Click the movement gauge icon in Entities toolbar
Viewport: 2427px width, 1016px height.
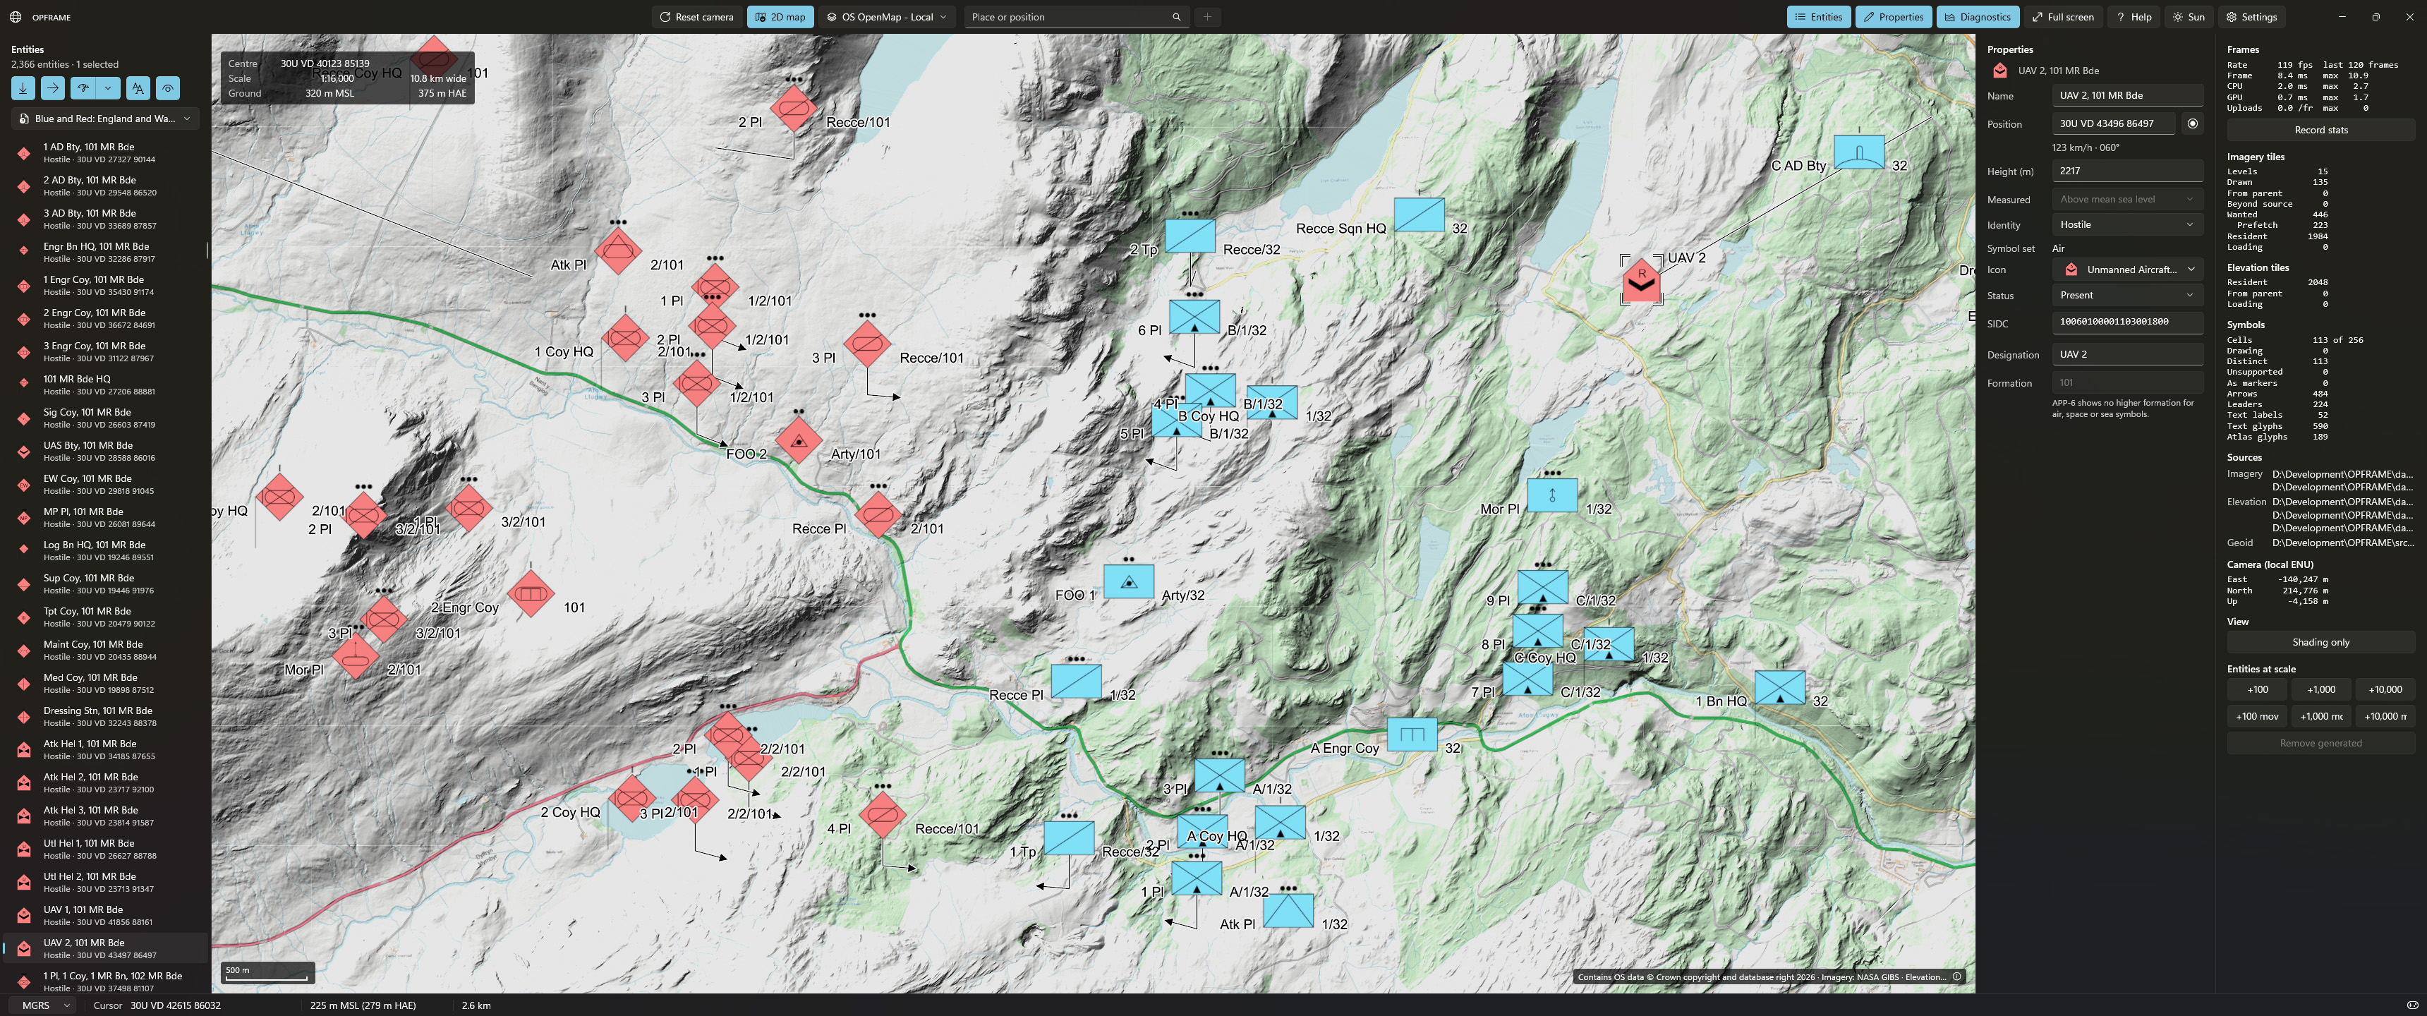click(x=83, y=87)
